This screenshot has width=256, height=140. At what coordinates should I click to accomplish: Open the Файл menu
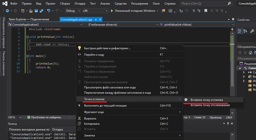[14, 3]
